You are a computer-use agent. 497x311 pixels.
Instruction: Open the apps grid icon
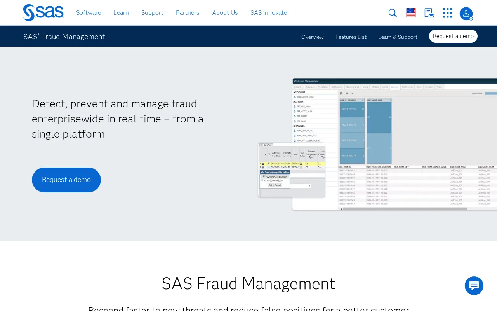tap(447, 13)
